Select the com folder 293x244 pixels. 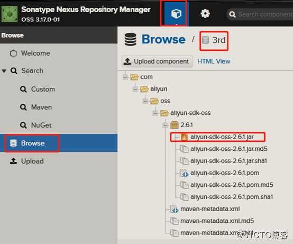point(146,77)
